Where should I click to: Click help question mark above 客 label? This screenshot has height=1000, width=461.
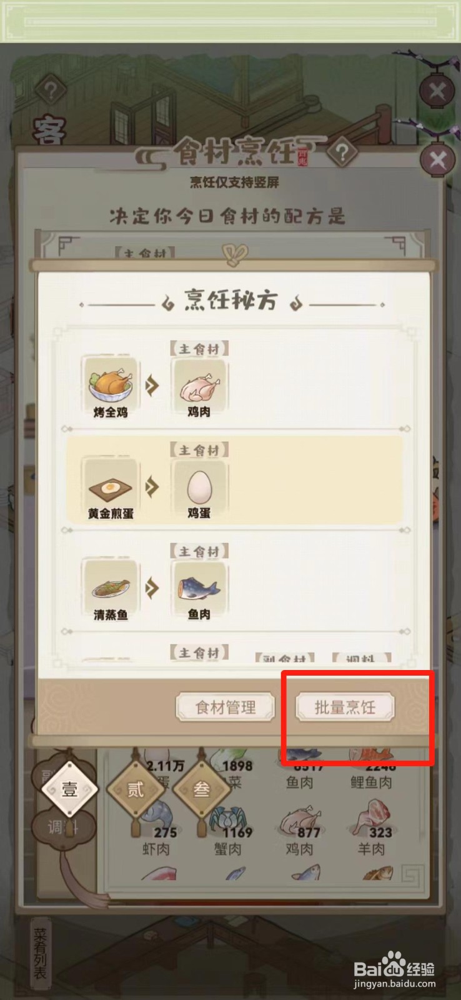(x=51, y=90)
